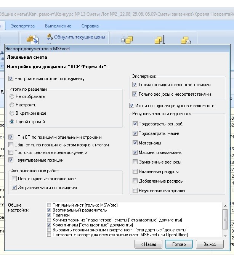Viewport: 234px width, 255px height.
Task: Uncheck Трудозатраты осн.раб.
Action: tap(135, 124)
